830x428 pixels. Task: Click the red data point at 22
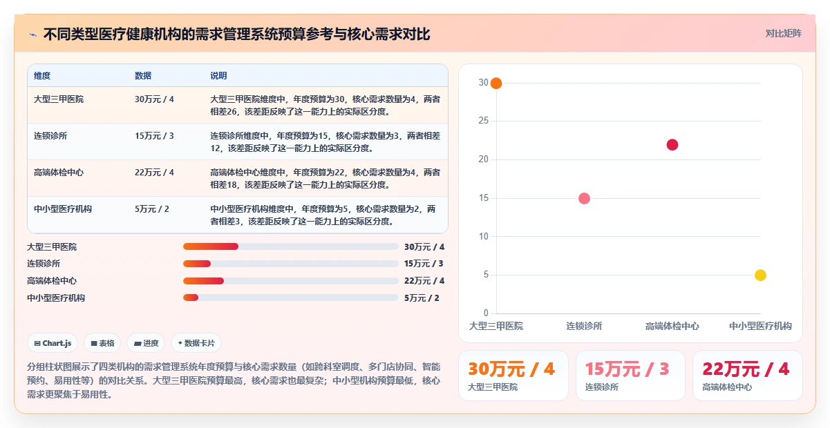pos(672,145)
